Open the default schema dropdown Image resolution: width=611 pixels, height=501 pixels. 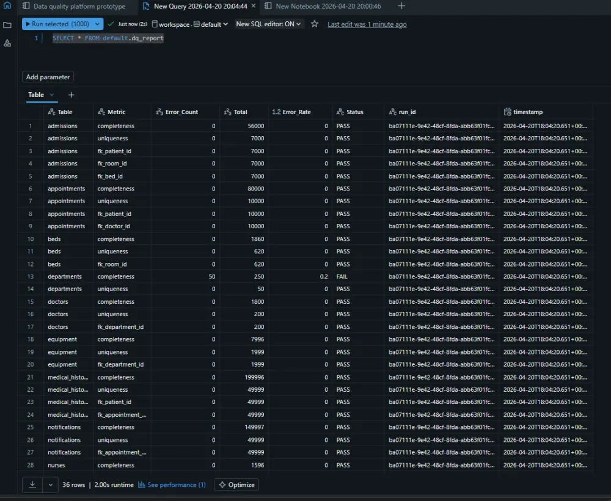(x=210, y=24)
